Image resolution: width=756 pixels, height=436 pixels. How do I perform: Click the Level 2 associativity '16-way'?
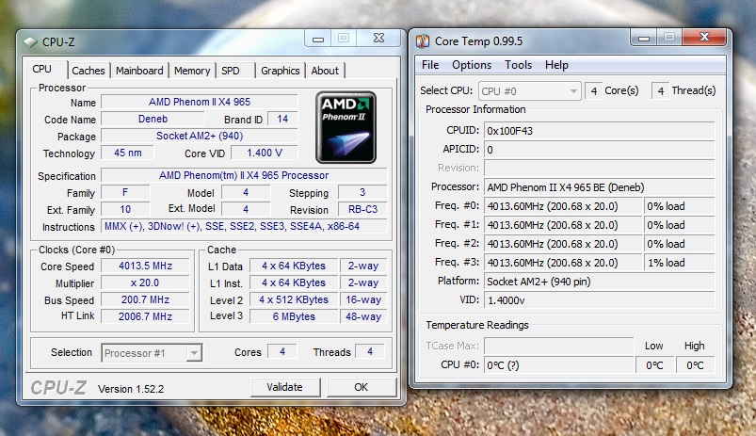pyautogui.click(x=363, y=299)
